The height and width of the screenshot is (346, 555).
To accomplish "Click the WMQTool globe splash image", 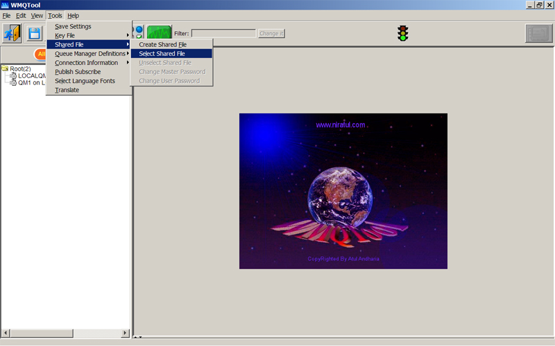I will point(343,191).
